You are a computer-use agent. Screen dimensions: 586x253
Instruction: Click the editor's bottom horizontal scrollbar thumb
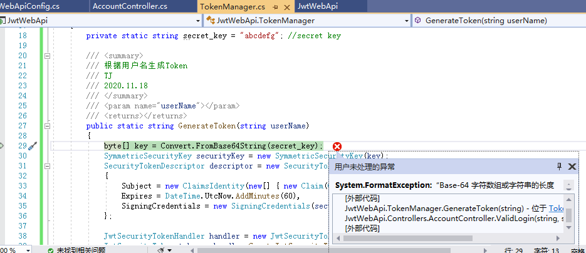pyautogui.click(x=324, y=250)
